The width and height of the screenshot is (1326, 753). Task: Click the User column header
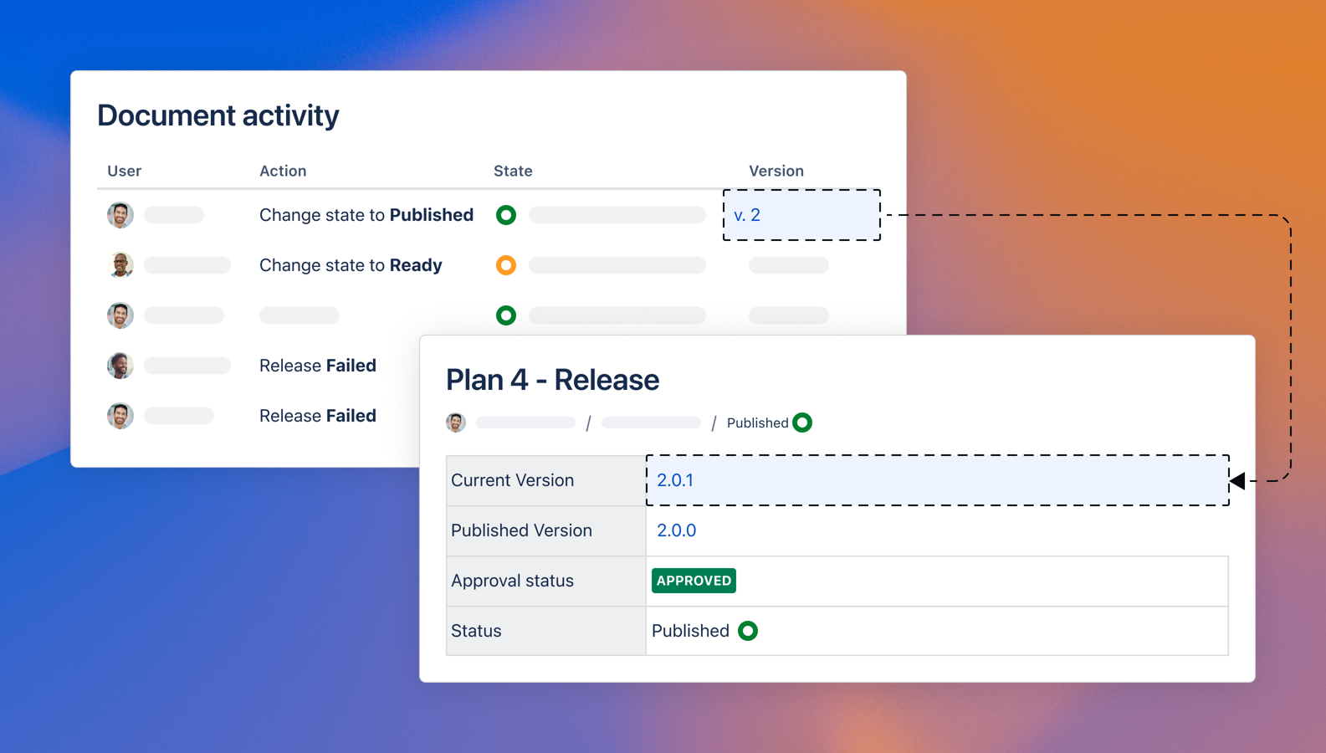coord(124,171)
